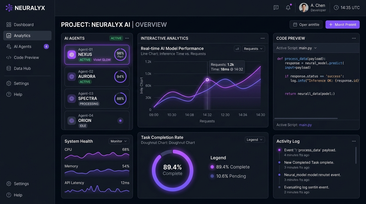Open the Data Hub menu item

click(x=27, y=68)
